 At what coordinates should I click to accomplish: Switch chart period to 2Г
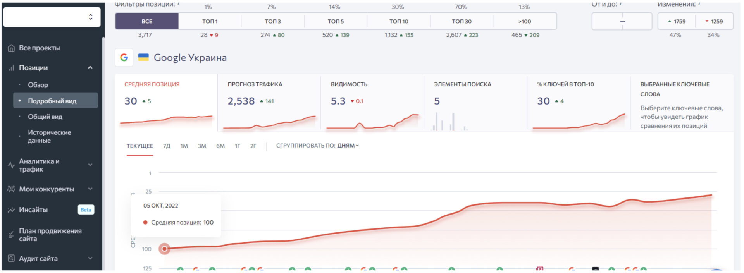coord(253,146)
